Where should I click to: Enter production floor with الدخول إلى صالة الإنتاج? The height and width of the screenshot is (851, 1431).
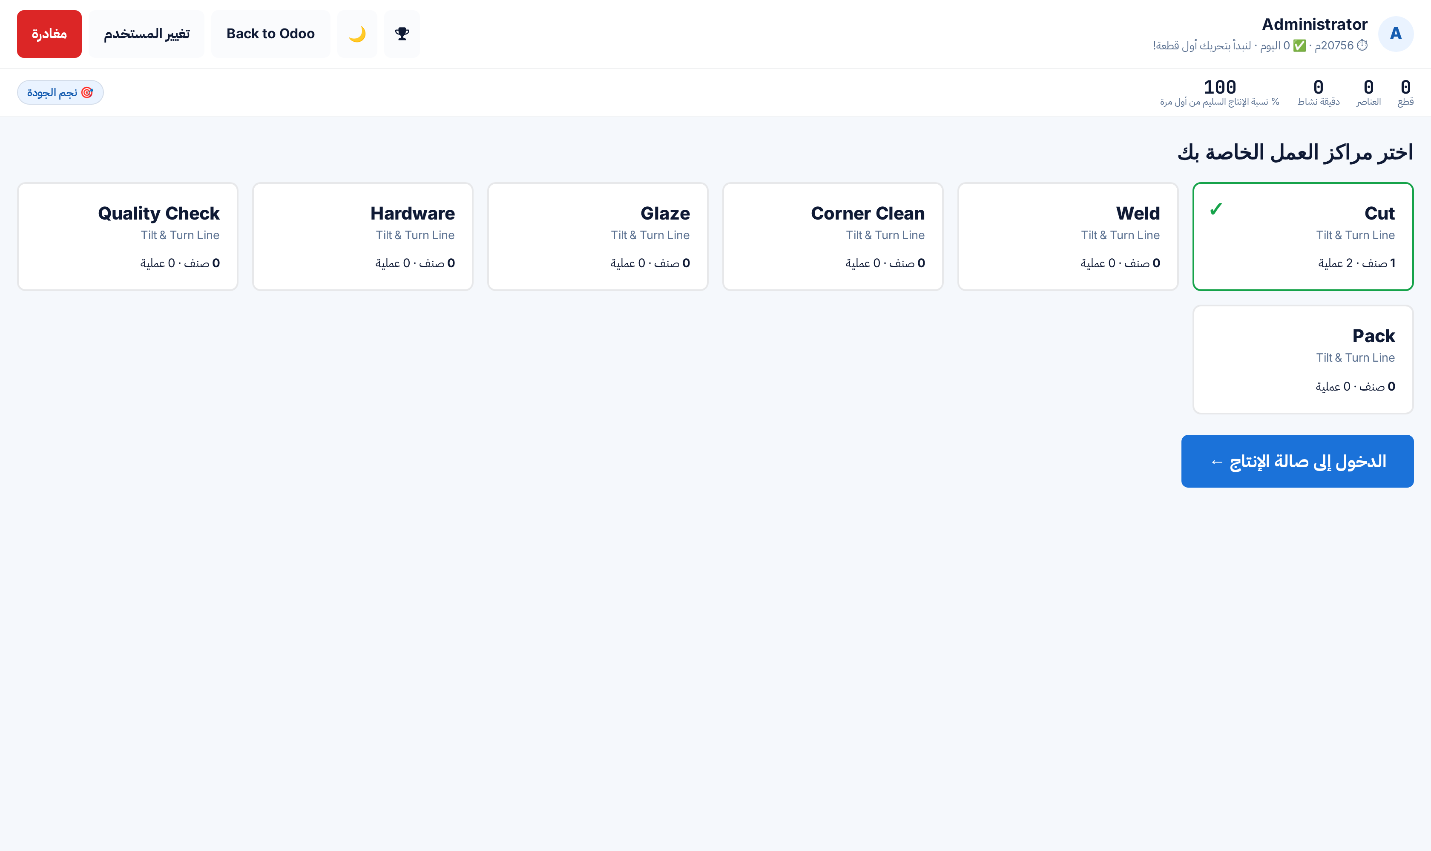coord(1297,461)
